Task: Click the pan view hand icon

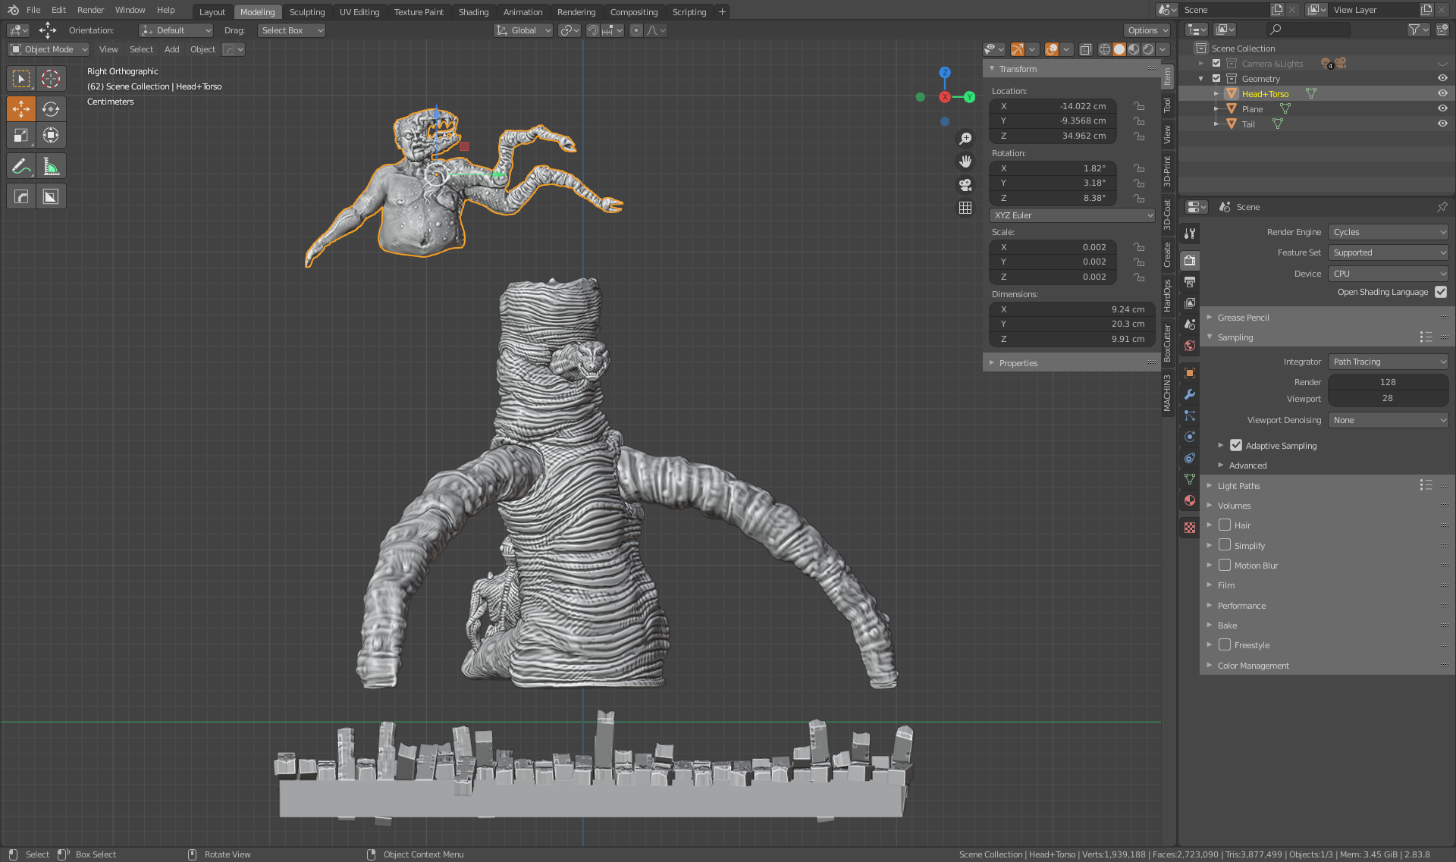Action: tap(965, 161)
